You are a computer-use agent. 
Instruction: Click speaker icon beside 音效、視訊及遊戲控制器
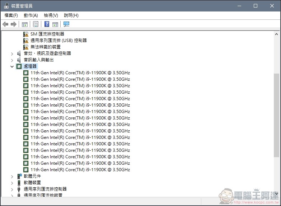point(19,53)
